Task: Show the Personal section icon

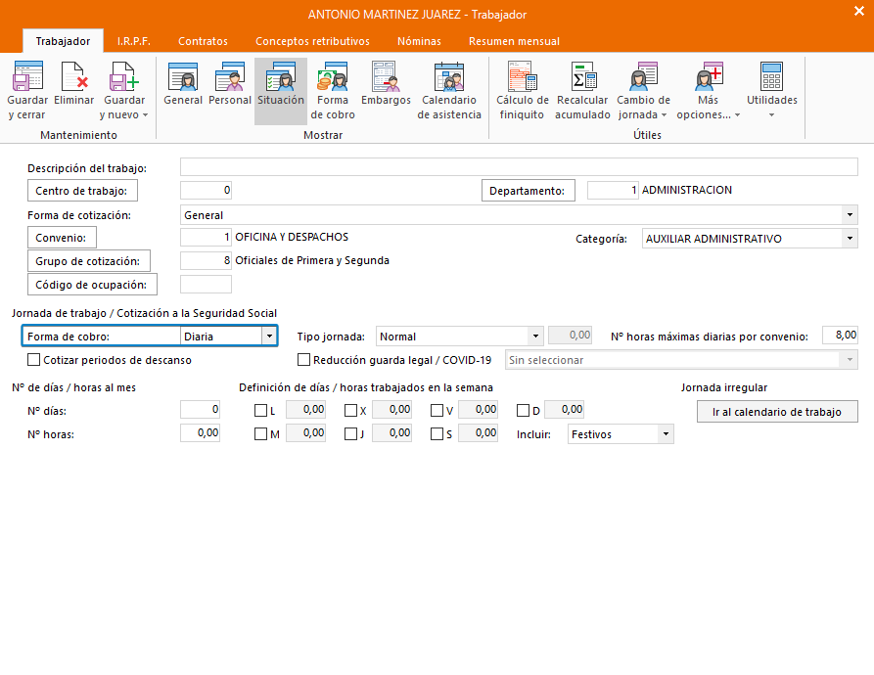Action: pos(230,77)
